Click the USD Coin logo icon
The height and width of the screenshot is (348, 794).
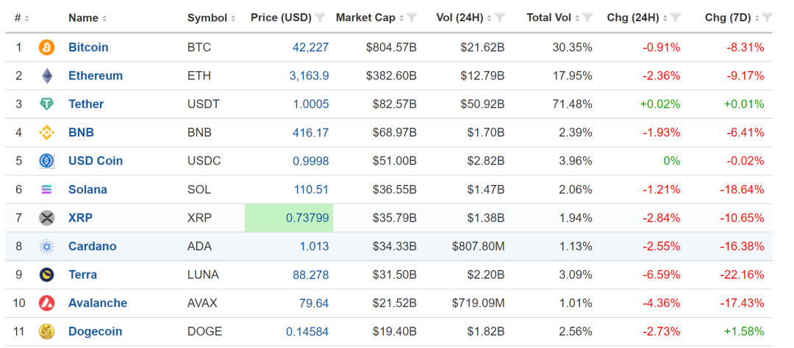click(46, 161)
